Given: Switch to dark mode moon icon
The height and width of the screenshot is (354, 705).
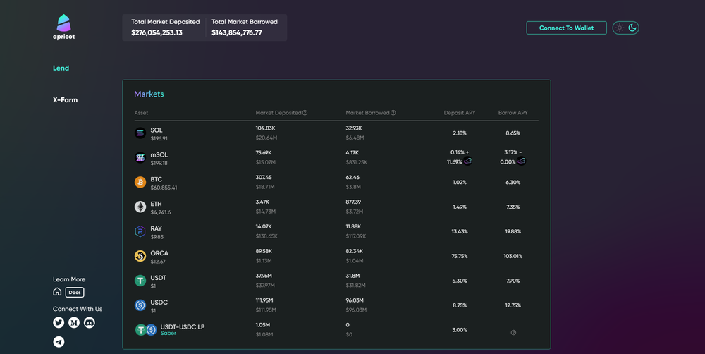Looking at the screenshot, I should pos(632,28).
